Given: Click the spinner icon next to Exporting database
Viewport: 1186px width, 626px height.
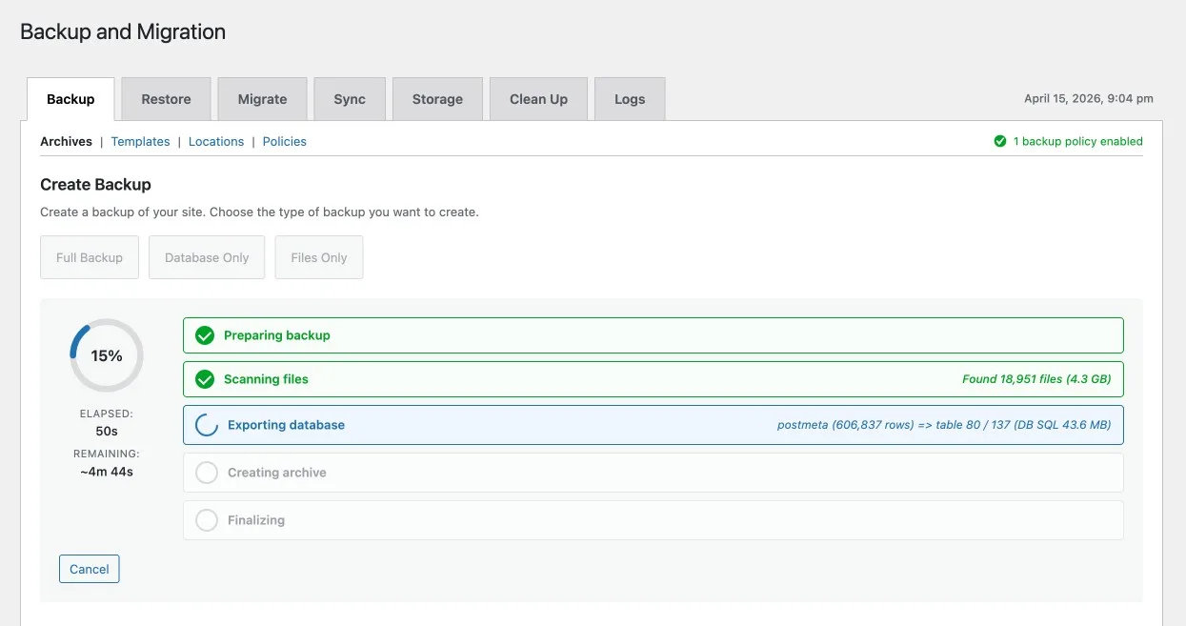Looking at the screenshot, I should [207, 425].
